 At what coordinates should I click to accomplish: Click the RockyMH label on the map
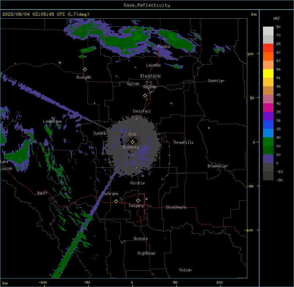[84, 77]
